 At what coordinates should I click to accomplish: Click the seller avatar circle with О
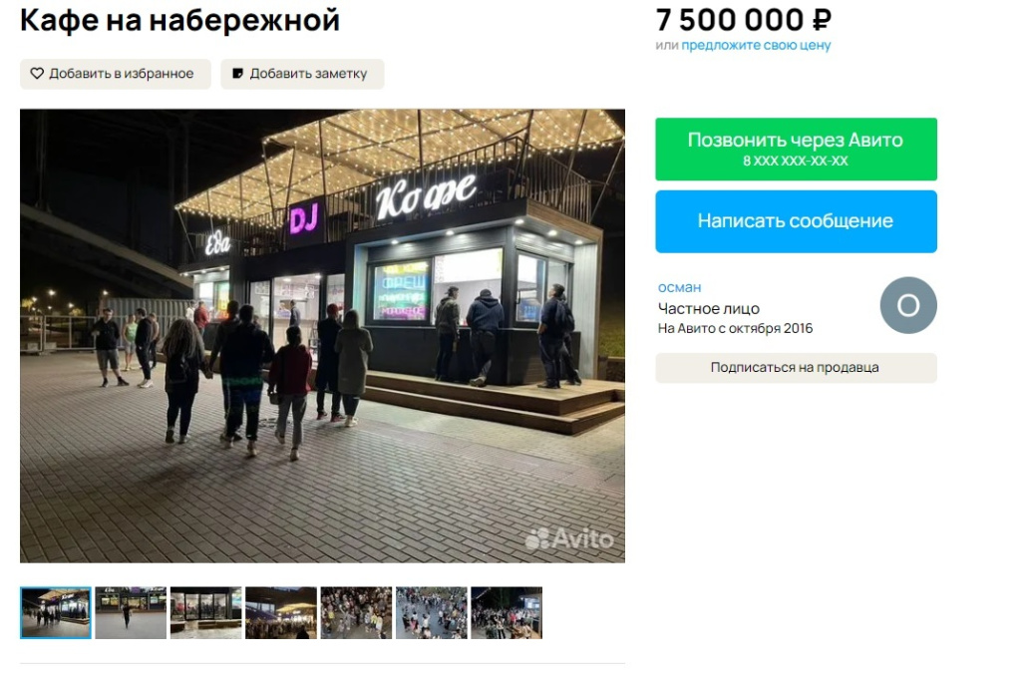(907, 305)
